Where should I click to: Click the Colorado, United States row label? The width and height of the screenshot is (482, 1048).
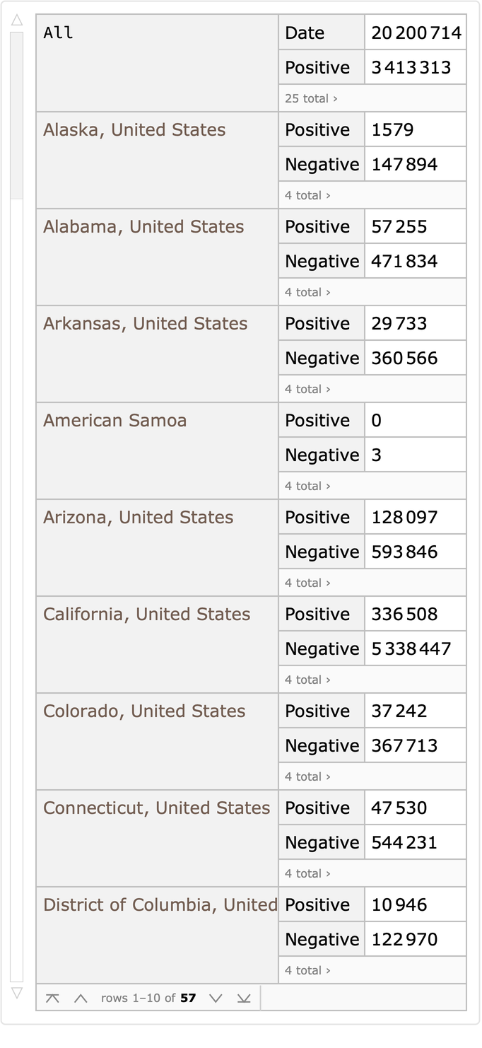pos(144,711)
